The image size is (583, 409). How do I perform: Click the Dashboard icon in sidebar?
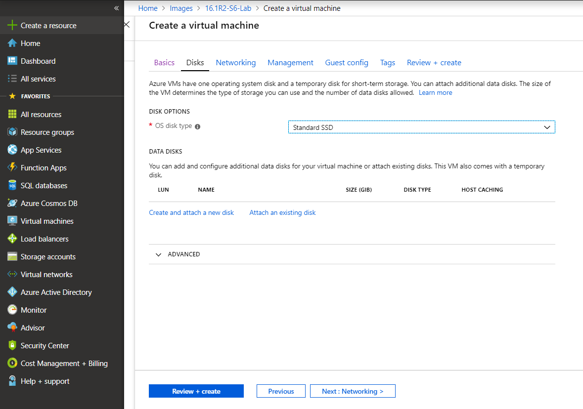[x=12, y=61]
